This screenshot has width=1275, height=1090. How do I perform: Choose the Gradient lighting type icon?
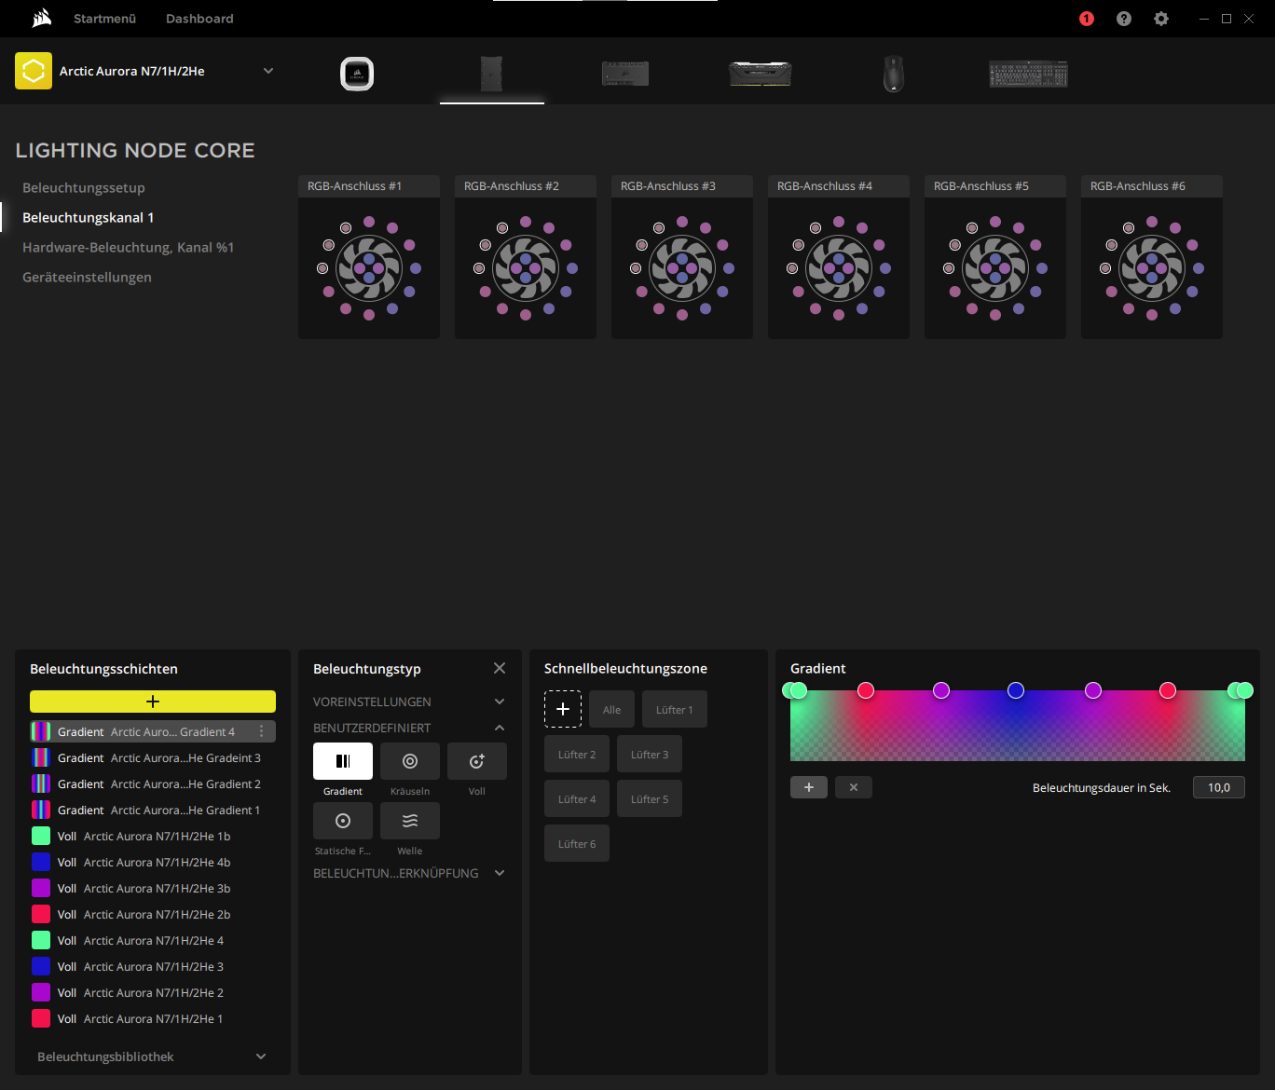(x=343, y=761)
